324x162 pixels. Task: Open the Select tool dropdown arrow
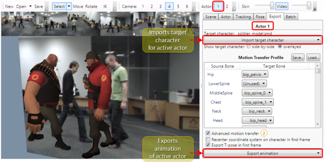point(69,6)
